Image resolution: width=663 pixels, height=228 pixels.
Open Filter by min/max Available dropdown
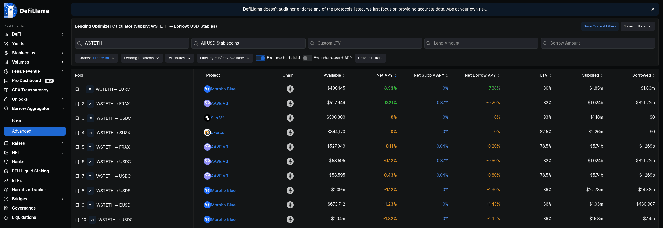click(x=225, y=58)
